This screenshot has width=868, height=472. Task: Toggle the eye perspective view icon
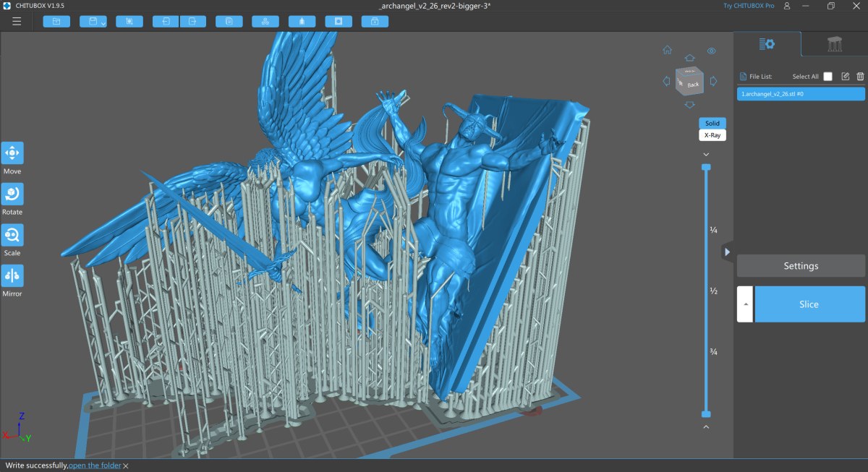pos(711,51)
